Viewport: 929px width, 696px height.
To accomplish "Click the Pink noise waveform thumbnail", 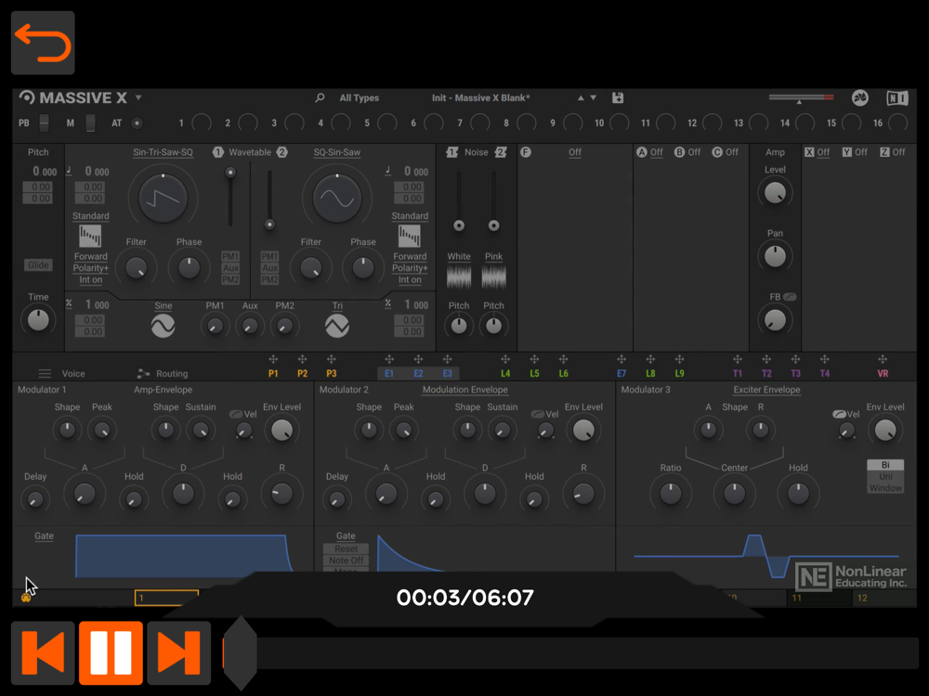I will tap(493, 277).
